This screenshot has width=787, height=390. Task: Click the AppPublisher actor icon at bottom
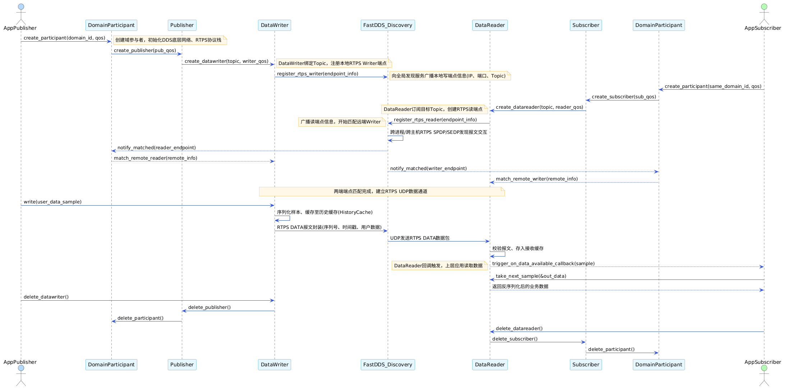coord(21,376)
